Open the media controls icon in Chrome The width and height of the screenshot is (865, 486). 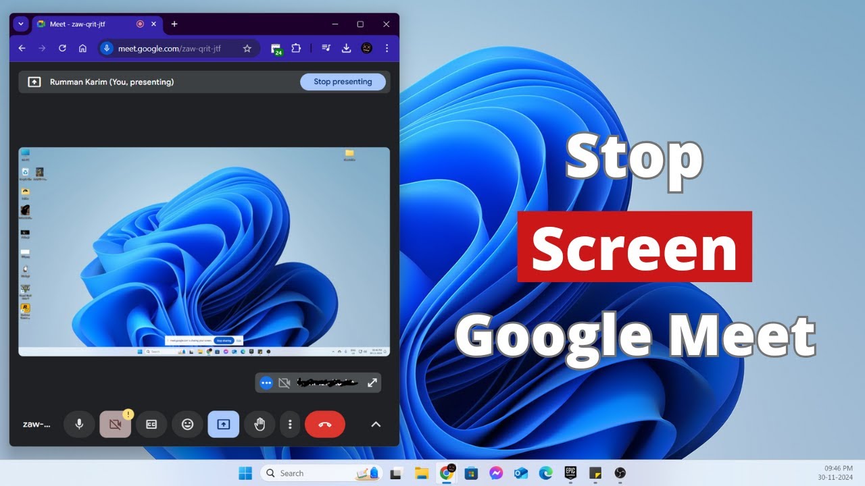(326, 49)
